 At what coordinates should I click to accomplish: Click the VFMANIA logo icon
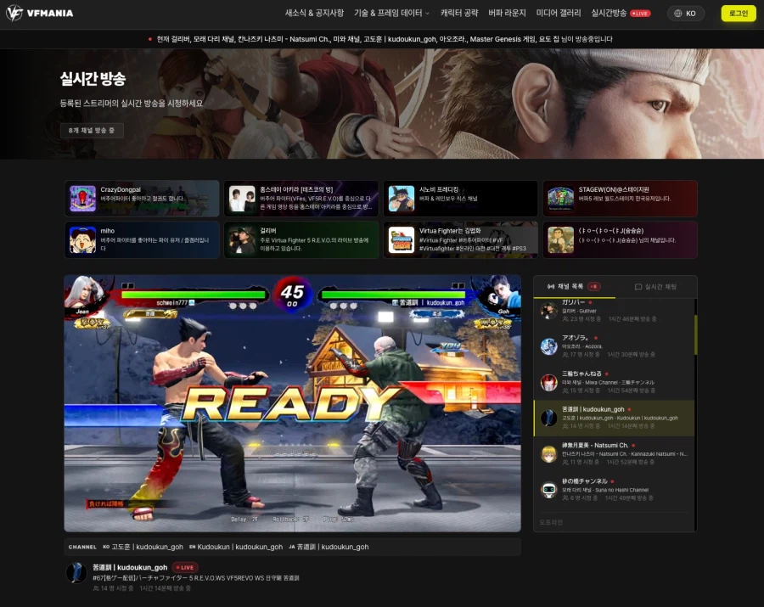[x=14, y=13]
